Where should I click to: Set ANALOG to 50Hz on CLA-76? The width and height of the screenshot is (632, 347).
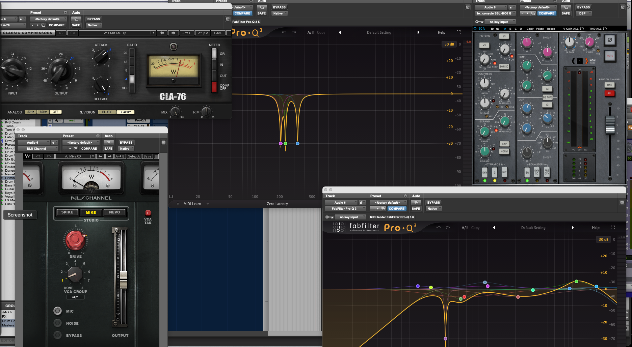[31, 112]
